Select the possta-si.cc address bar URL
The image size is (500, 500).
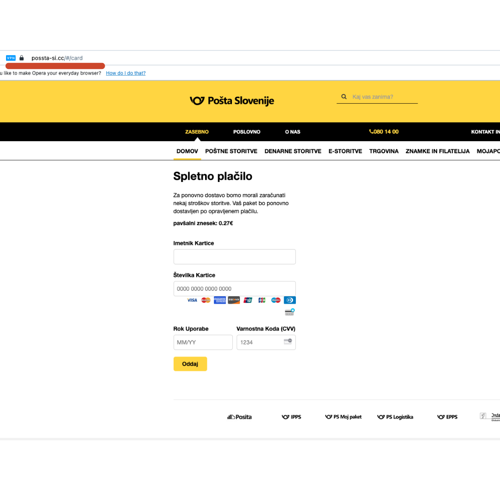57,58
